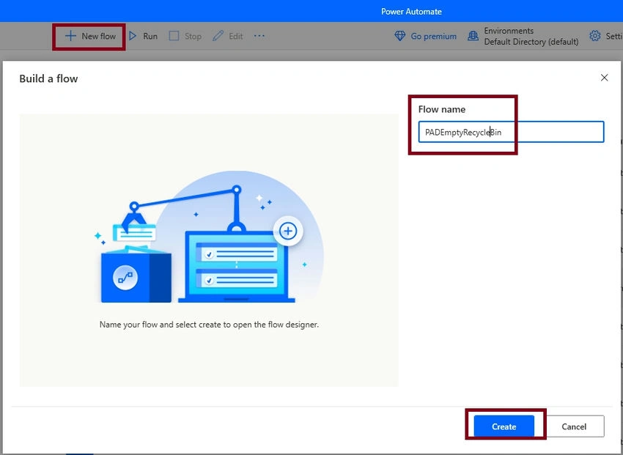Close the Build a flow dialog
623x455 pixels.
604,78
